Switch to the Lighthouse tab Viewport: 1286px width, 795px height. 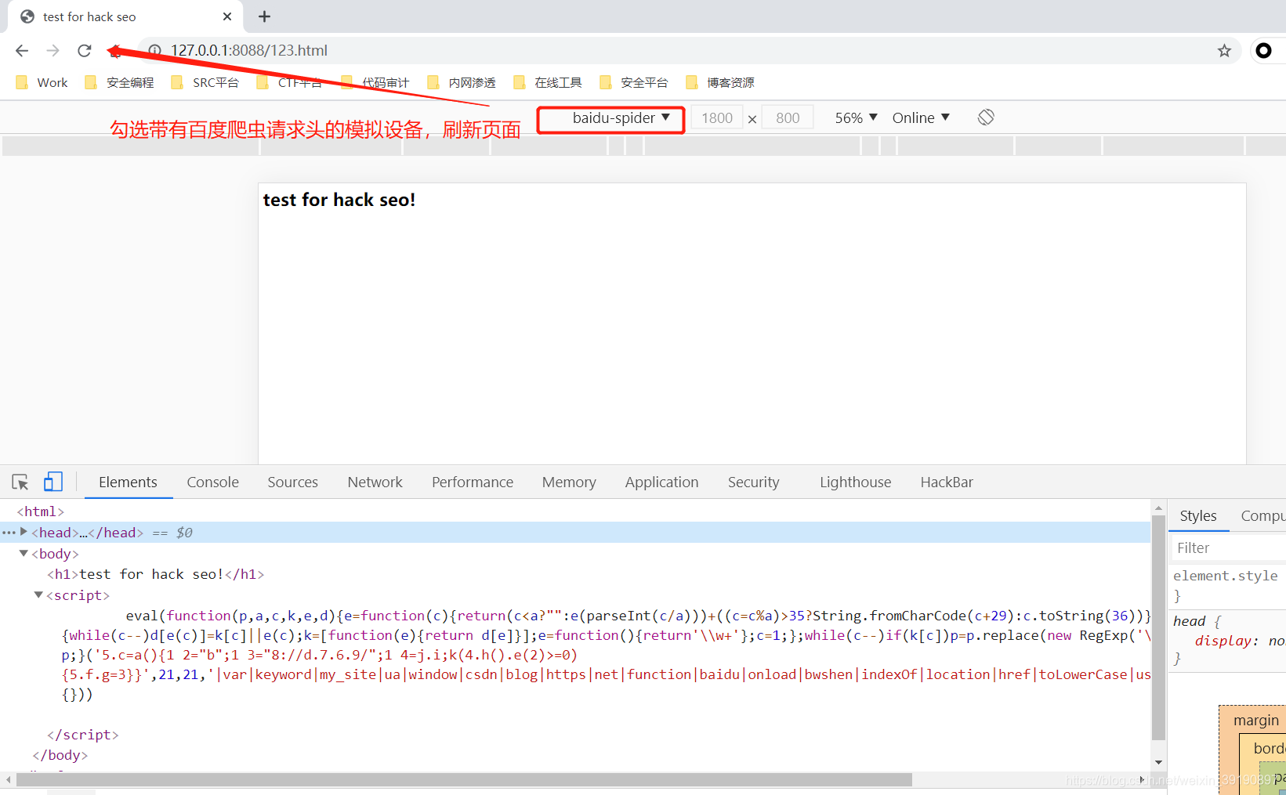click(x=855, y=482)
